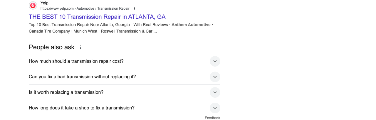
Task: Click Transmission Repair breadcrumb in the URL
Action: tap(113, 9)
